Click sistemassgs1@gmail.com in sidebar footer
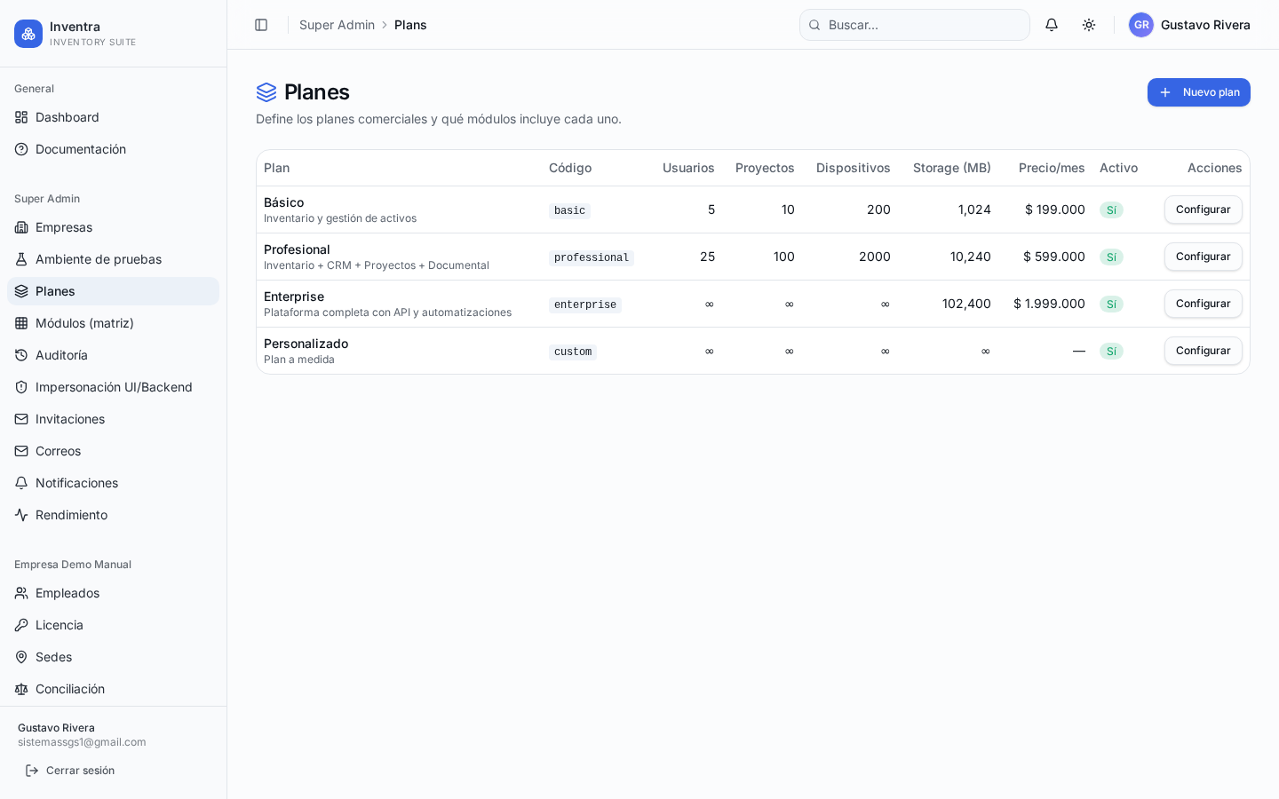 click(x=82, y=742)
